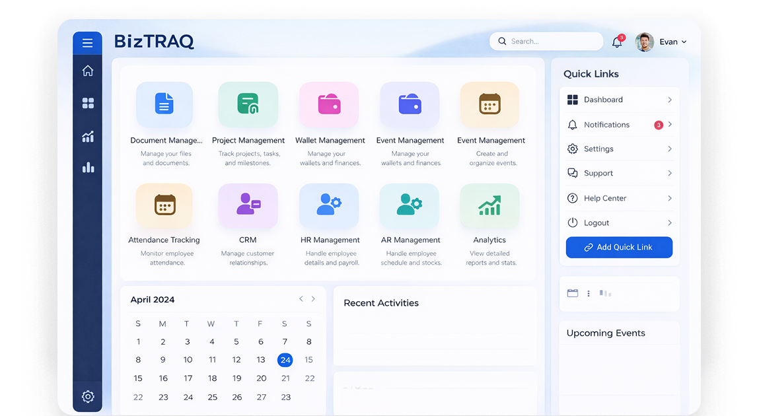Open the sidebar grid dashboard icon

88,103
